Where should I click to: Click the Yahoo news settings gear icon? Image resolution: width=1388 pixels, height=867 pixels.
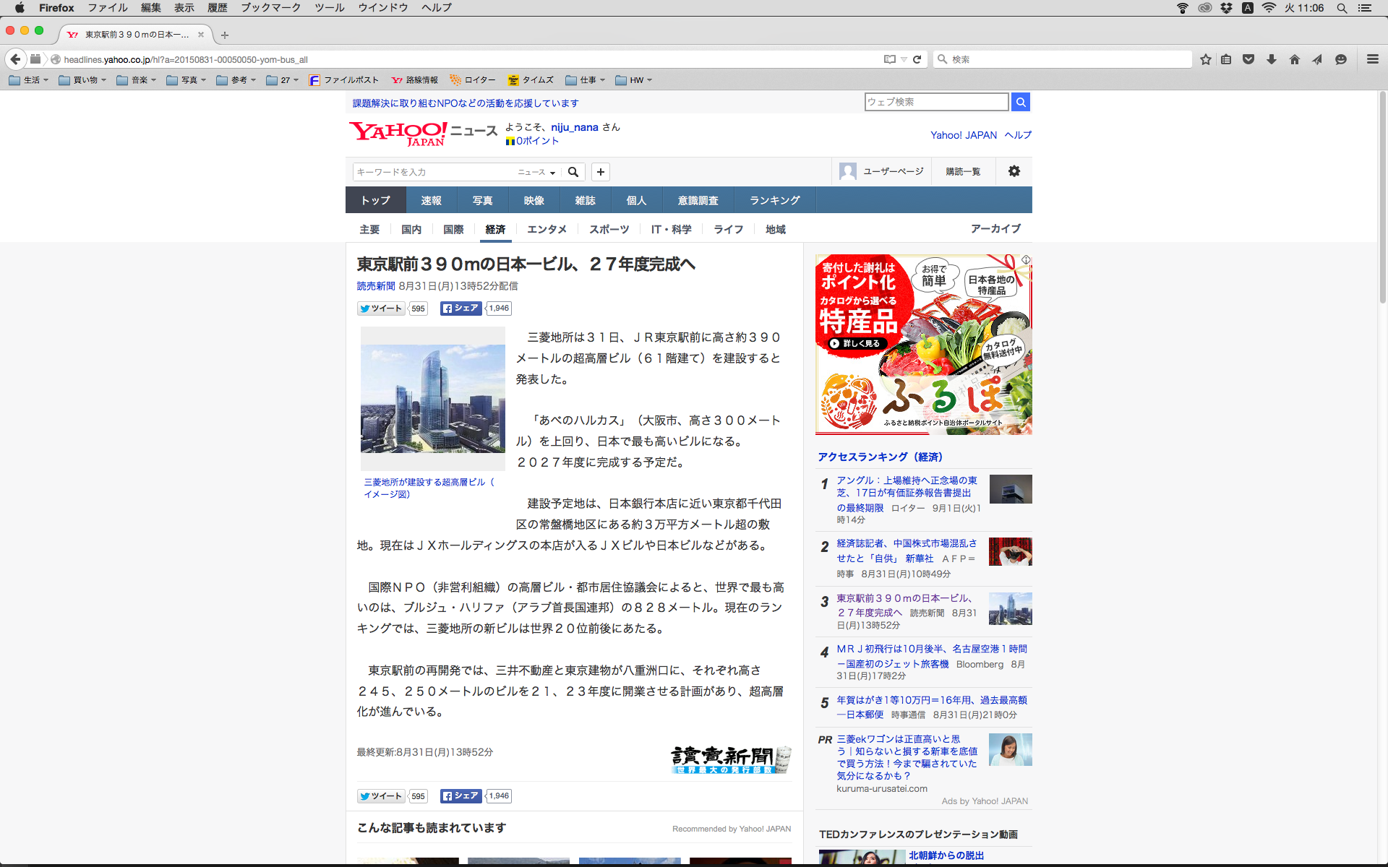[x=1014, y=171]
